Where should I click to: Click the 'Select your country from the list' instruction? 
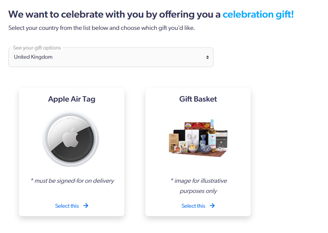click(x=101, y=28)
